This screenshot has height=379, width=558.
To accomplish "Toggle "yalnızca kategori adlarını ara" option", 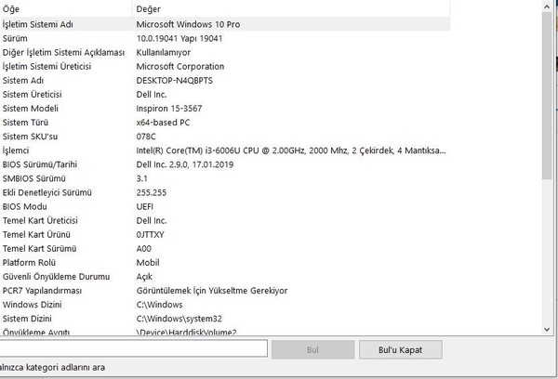I will [51, 368].
